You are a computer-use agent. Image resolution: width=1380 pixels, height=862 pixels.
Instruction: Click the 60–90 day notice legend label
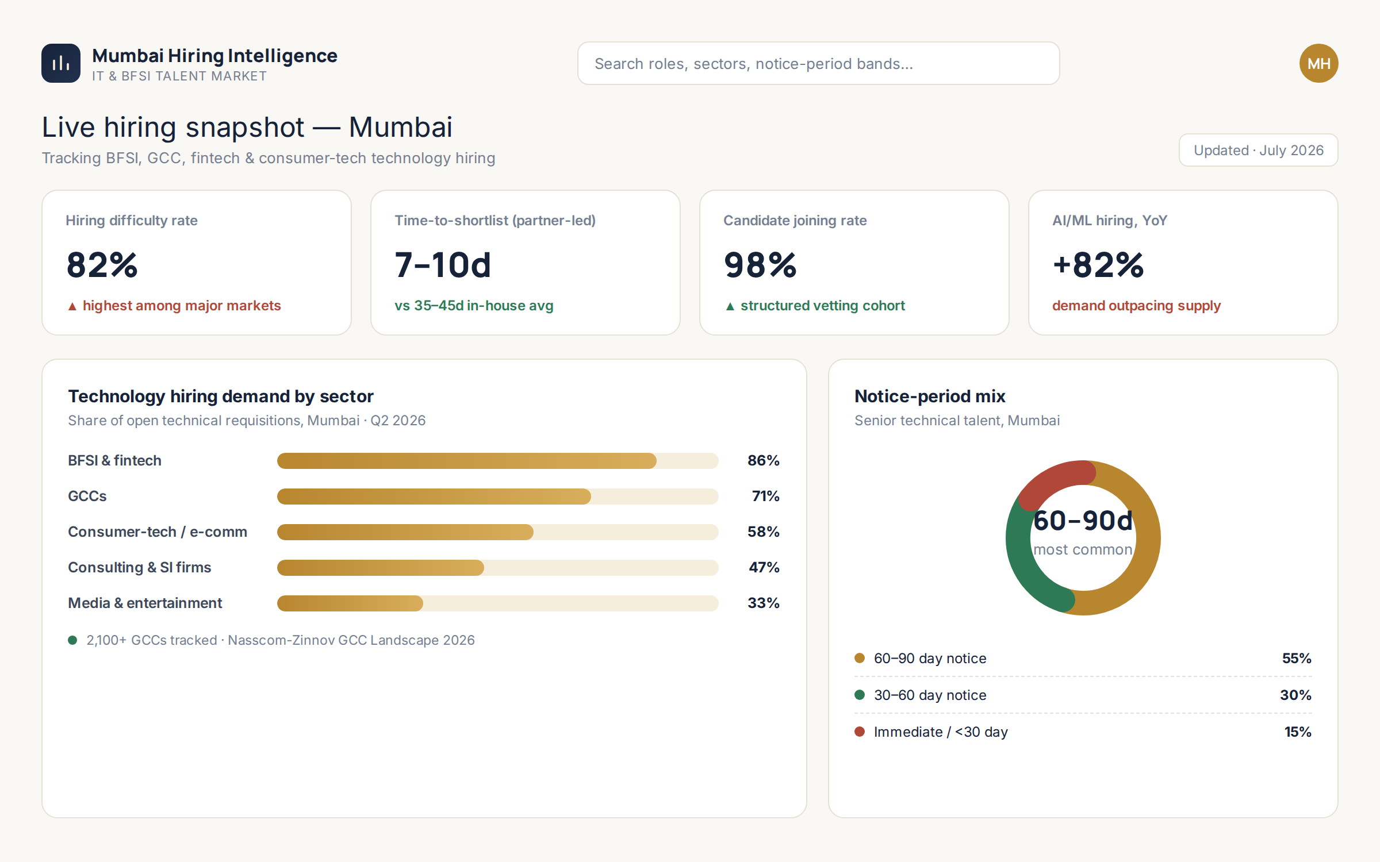point(930,659)
